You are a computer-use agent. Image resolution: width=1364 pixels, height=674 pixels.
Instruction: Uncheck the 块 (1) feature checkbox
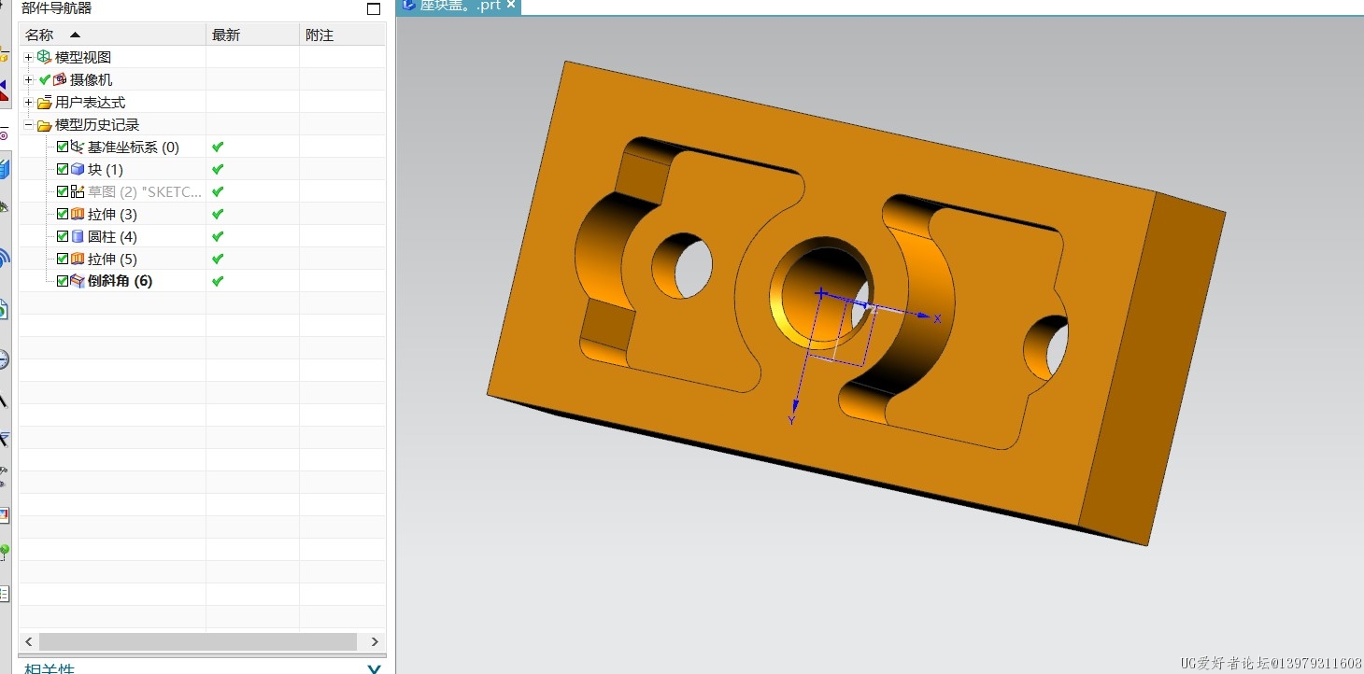(x=63, y=169)
